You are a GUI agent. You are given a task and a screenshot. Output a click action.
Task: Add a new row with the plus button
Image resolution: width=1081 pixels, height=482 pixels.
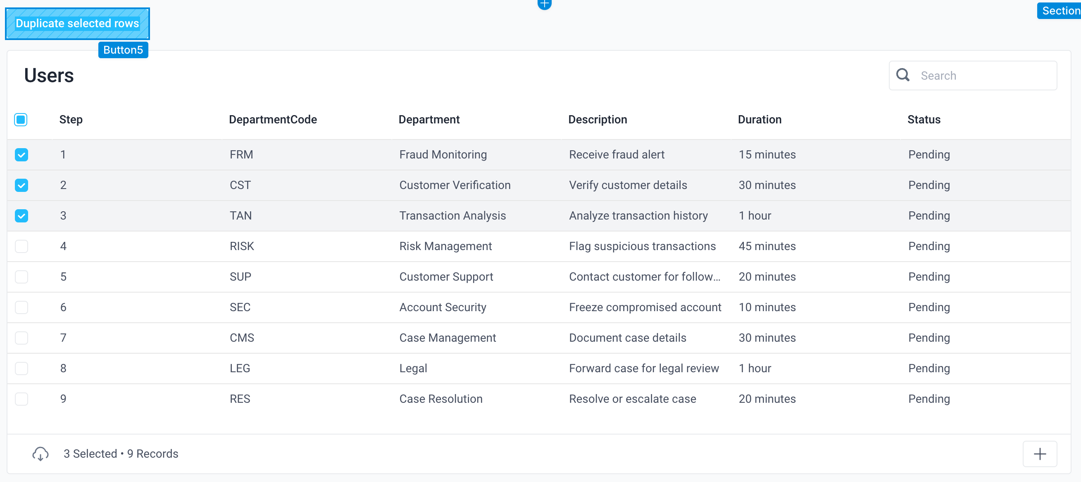click(x=1039, y=454)
